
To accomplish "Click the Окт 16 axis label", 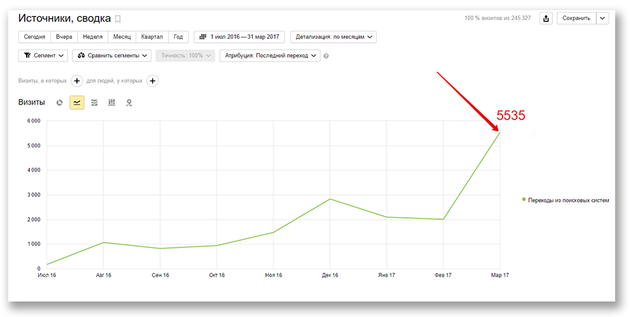I will coord(216,275).
